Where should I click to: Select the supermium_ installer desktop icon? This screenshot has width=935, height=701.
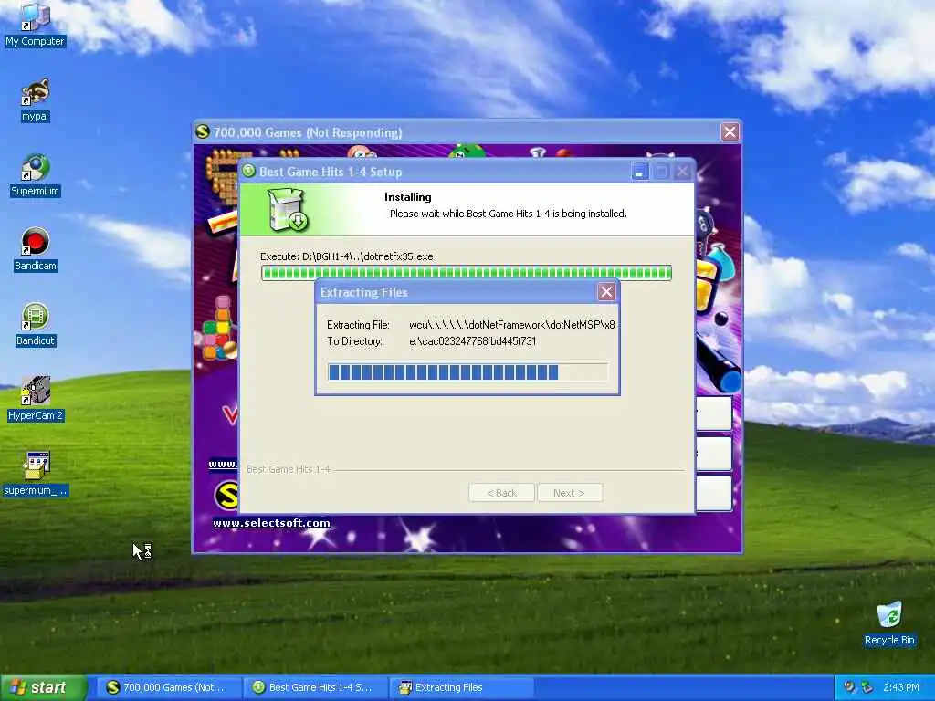[x=36, y=474]
